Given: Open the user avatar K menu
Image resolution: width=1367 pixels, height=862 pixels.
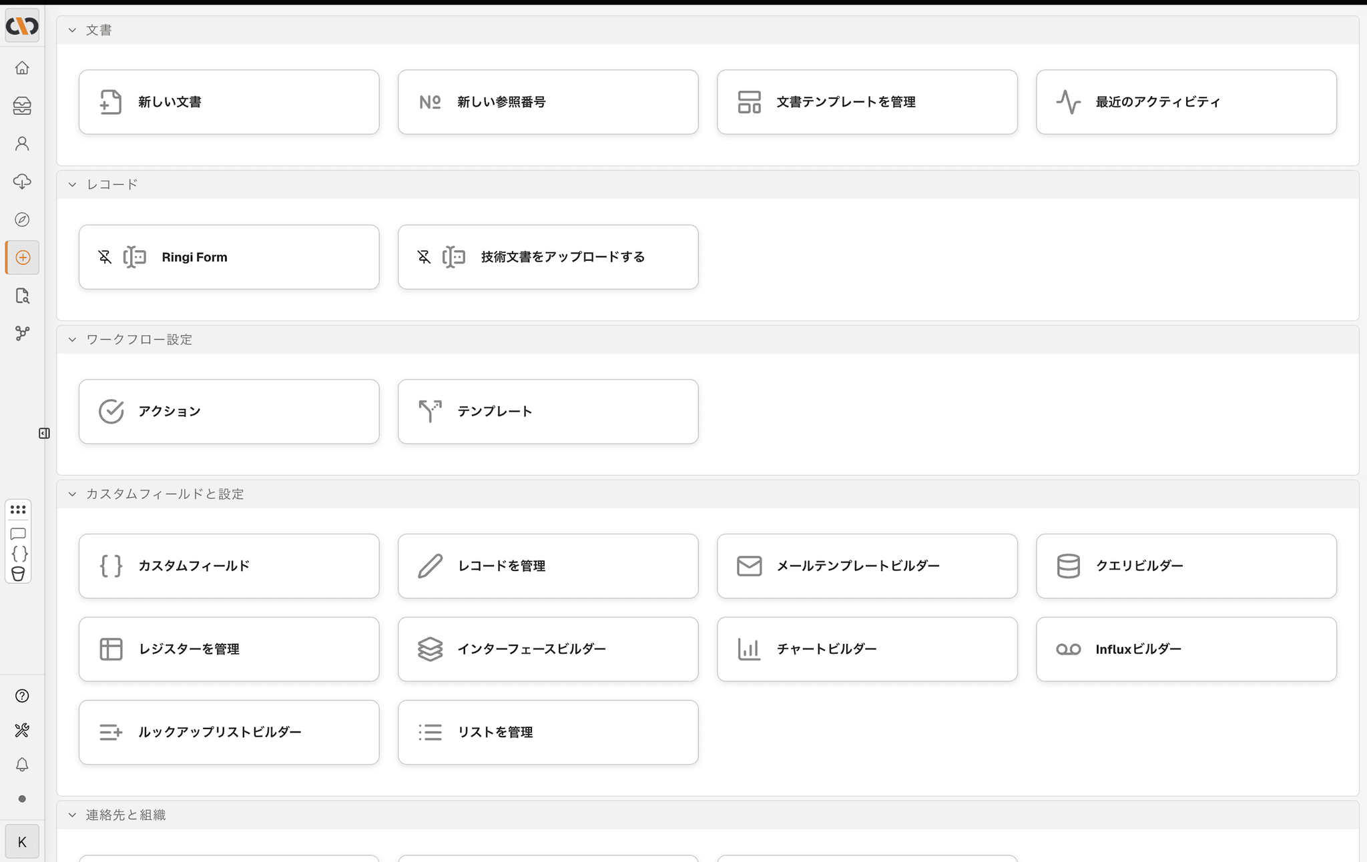Looking at the screenshot, I should [22, 842].
